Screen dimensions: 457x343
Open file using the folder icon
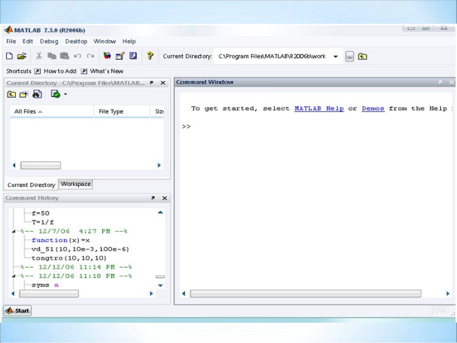(x=22, y=56)
